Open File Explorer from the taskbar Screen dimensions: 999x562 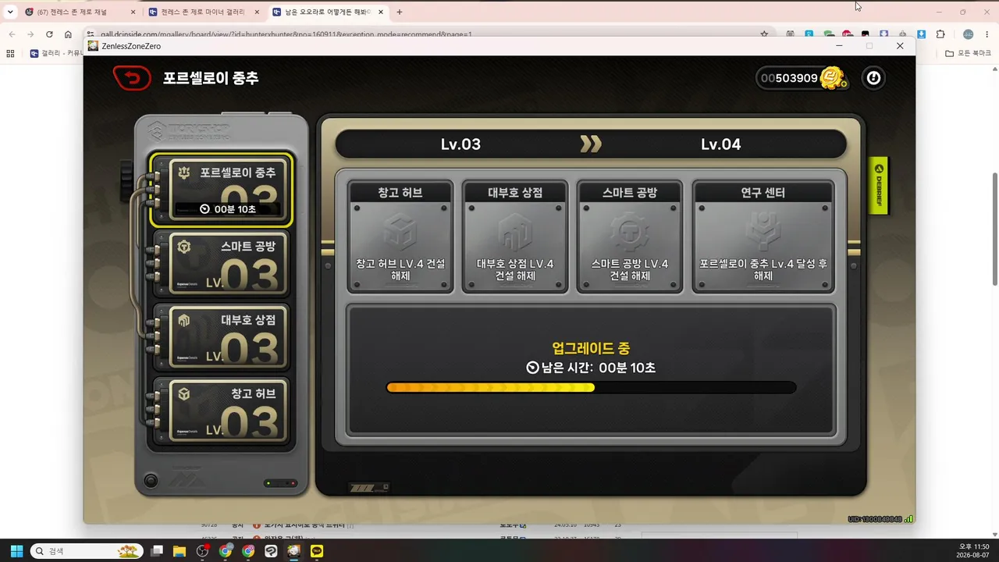[x=180, y=551]
